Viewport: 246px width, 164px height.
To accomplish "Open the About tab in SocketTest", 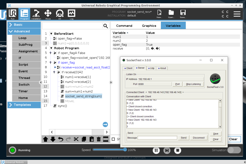I will [x=162, y=68].
